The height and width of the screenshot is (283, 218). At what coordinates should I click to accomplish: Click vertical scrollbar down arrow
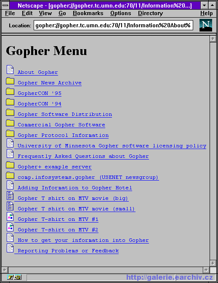coord(213,263)
